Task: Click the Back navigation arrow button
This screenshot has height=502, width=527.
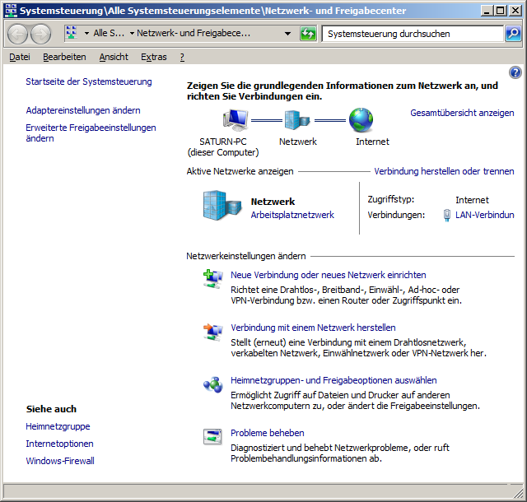Action: point(17,34)
